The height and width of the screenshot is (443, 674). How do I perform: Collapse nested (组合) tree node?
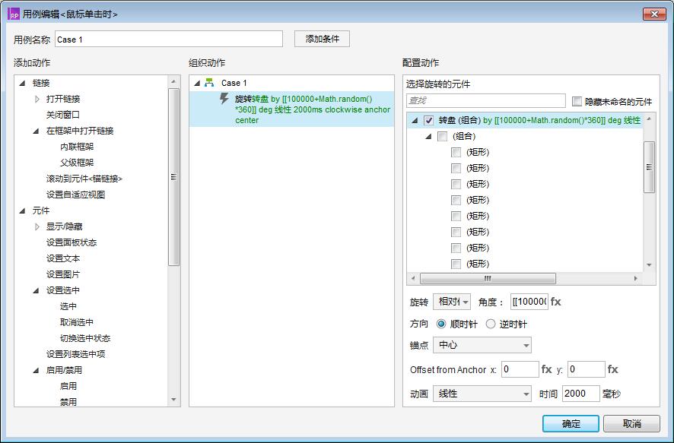pyautogui.click(x=428, y=137)
